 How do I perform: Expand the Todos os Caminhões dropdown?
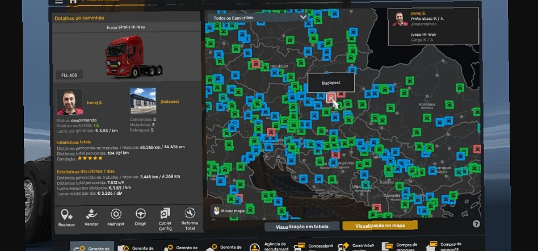[257, 18]
